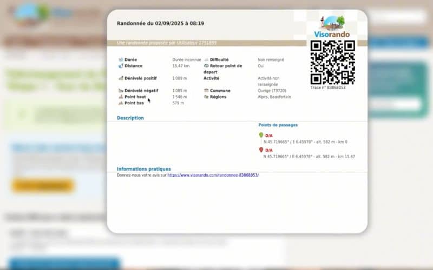The height and width of the screenshot is (270, 433).
Task: Click the Retour point de départ icon
Action: coord(206,66)
